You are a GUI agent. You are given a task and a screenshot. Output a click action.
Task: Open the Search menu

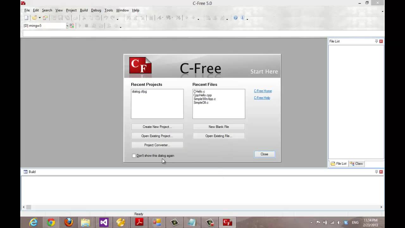(x=47, y=10)
